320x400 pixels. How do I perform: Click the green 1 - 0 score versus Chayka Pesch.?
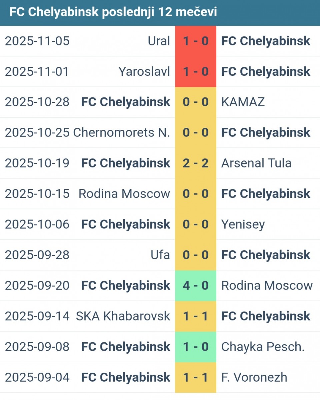(x=196, y=347)
